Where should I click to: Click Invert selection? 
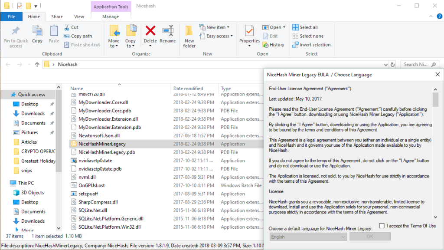pyautogui.click(x=311, y=45)
